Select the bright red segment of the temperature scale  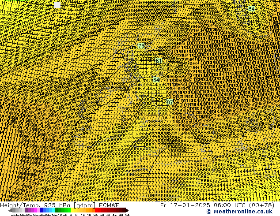click(96, 210)
